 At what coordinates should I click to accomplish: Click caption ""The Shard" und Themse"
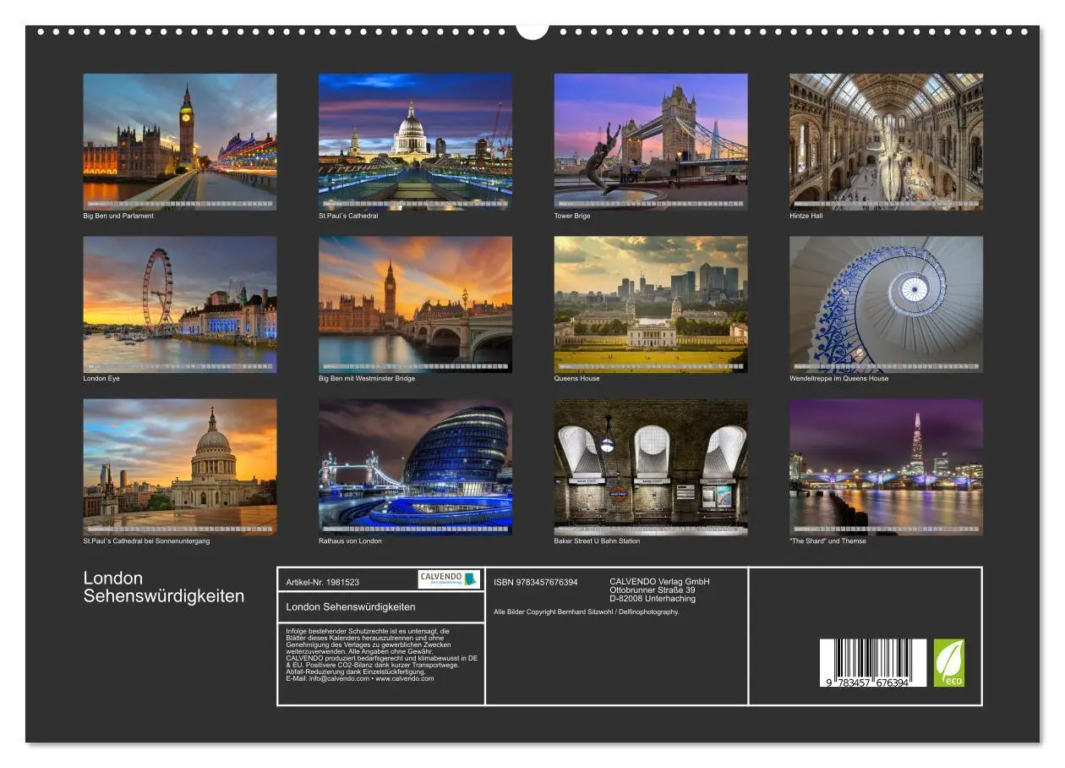tap(827, 541)
